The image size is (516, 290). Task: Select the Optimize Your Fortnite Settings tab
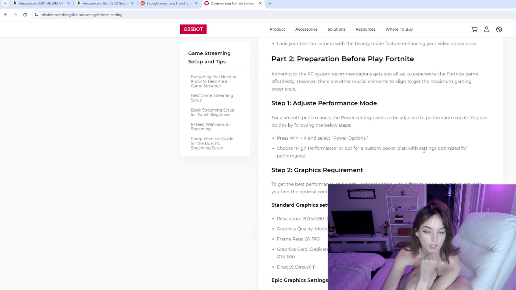[232, 3]
